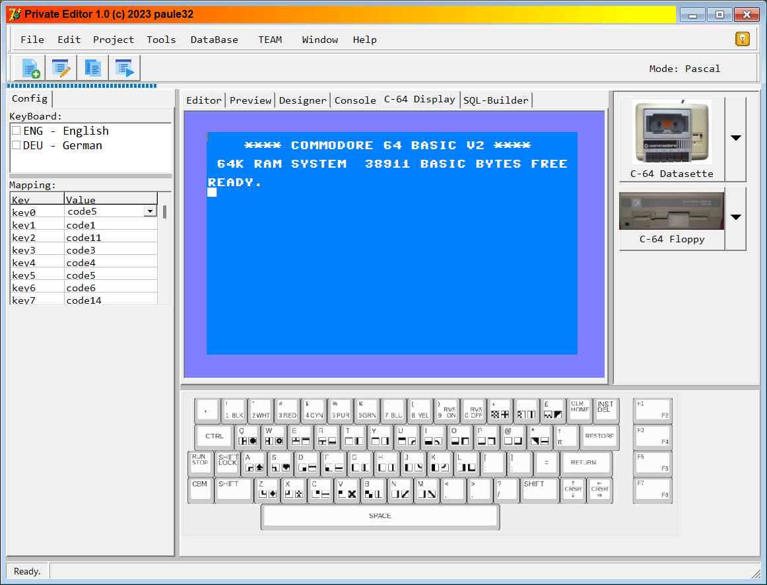Click the 1 BLK key
The image size is (767, 585).
click(x=233, y=411)
